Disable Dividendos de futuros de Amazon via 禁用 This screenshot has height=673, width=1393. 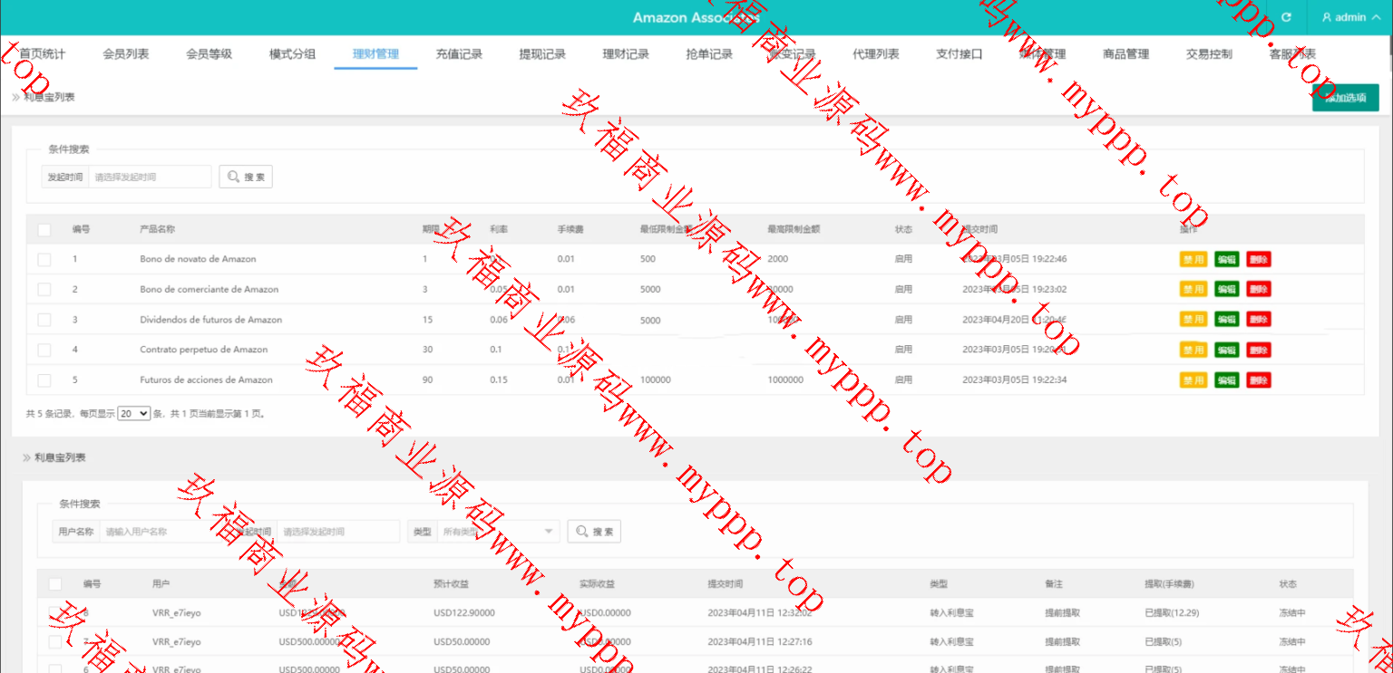click(1193, 319)
